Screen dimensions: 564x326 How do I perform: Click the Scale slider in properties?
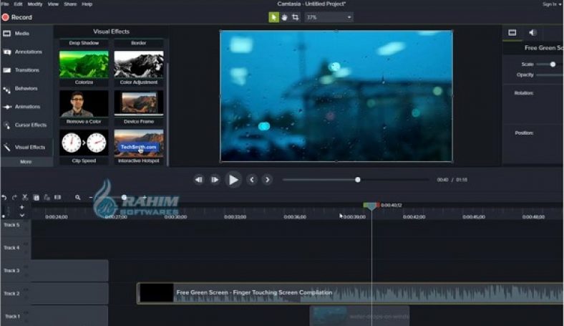point(552,64)
